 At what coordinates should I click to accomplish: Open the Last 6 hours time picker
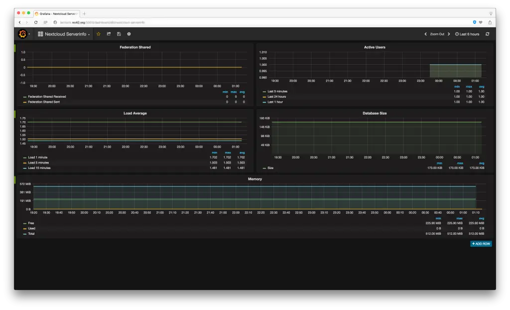point(467,34)
